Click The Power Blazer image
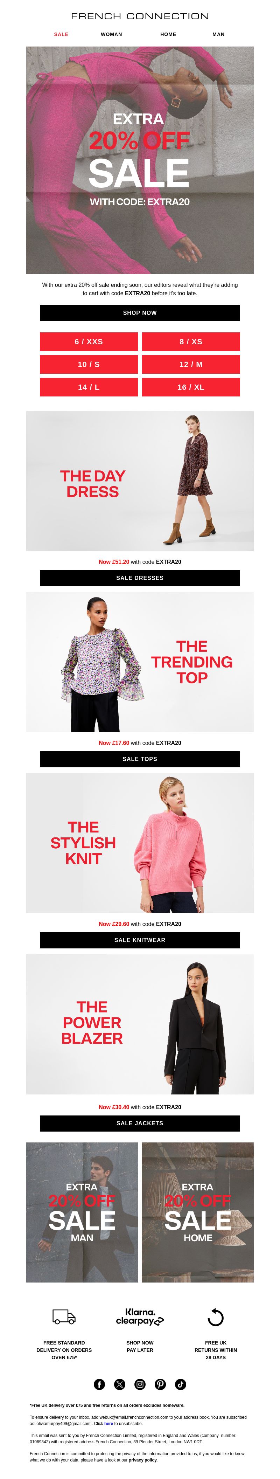The image size is (280, 1479). 140,1024
